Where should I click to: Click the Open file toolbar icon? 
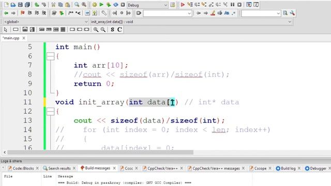(x=13, y=5)
